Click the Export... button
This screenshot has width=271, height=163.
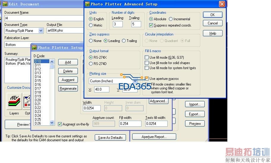195,114
